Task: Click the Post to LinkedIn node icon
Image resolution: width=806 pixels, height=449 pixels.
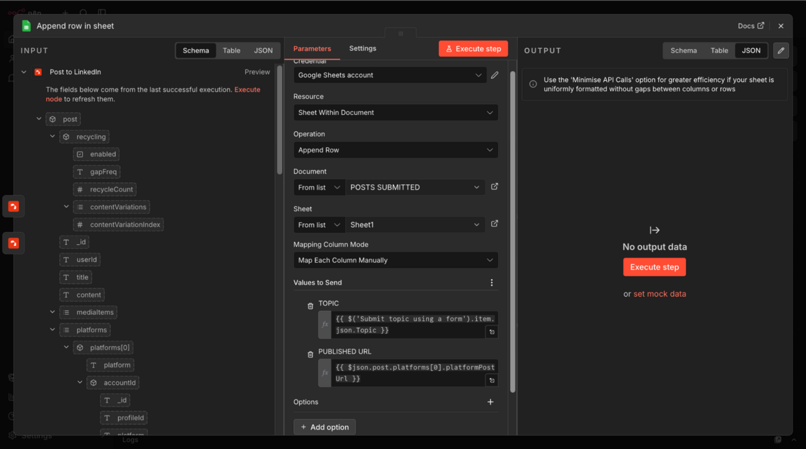Action: click(38, 72)
